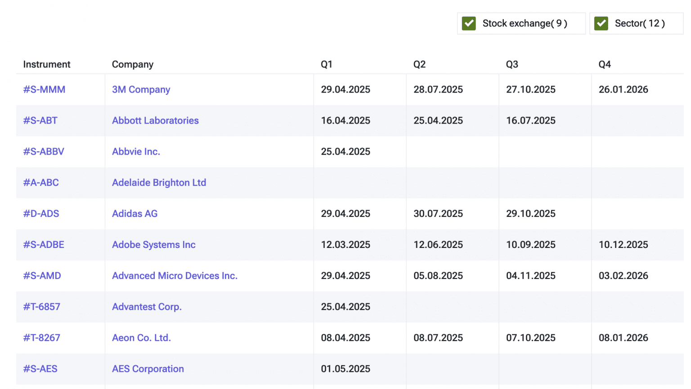
Task: Select instrument #S-ABT
Action: click(40, 120)
